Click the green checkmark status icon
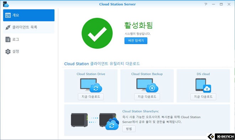Image resolution: width=235 pixels, height=140 pixels. 97,33
